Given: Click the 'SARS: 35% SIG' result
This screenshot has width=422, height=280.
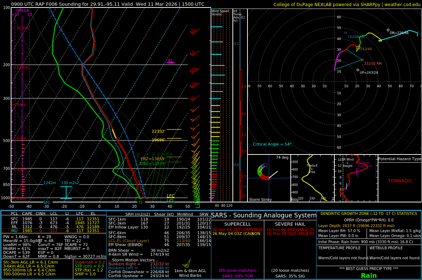Looking at the screenshot, I should point(290,276).
